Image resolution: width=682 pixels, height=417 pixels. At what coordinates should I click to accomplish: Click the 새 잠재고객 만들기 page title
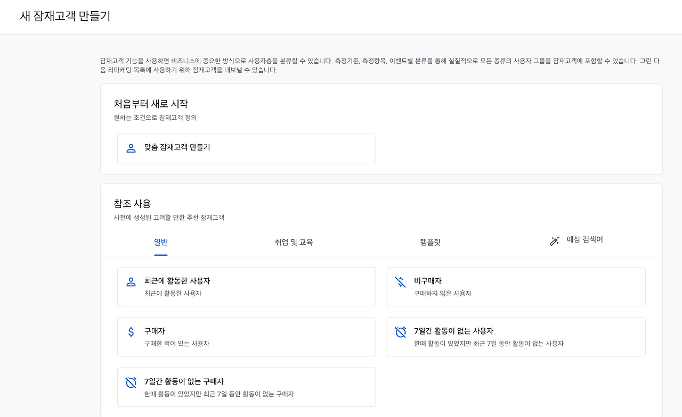click(x=63, y=16)
